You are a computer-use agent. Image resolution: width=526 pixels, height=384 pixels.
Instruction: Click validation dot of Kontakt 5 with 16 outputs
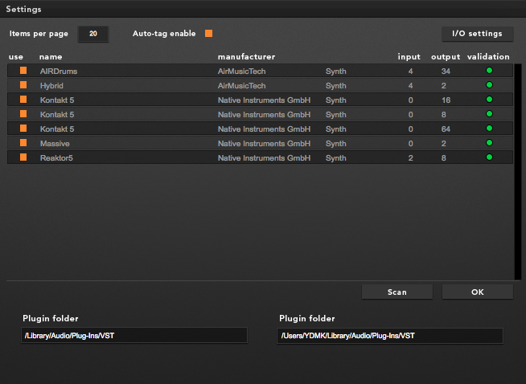[489, 99]
